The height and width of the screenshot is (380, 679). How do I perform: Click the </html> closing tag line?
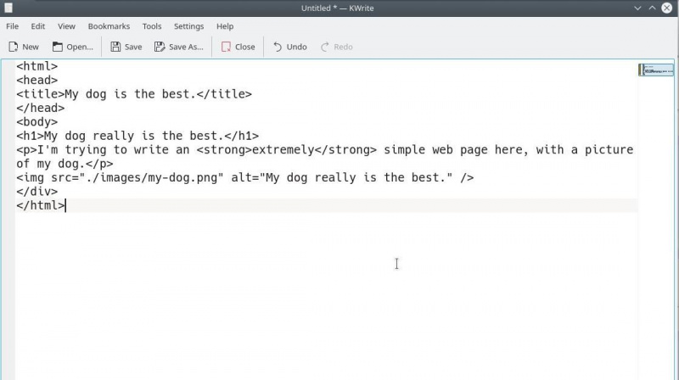40,205
